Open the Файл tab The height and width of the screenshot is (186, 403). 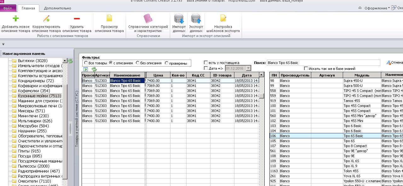click(8, 8)
